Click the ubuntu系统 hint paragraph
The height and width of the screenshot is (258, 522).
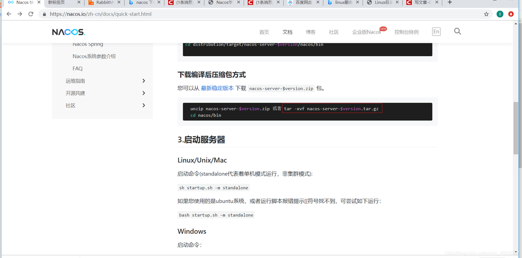(x=279, y=201)
